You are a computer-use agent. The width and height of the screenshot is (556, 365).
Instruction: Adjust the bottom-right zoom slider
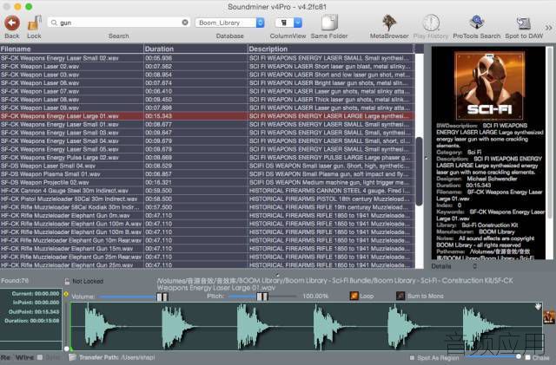coord(519,355)
